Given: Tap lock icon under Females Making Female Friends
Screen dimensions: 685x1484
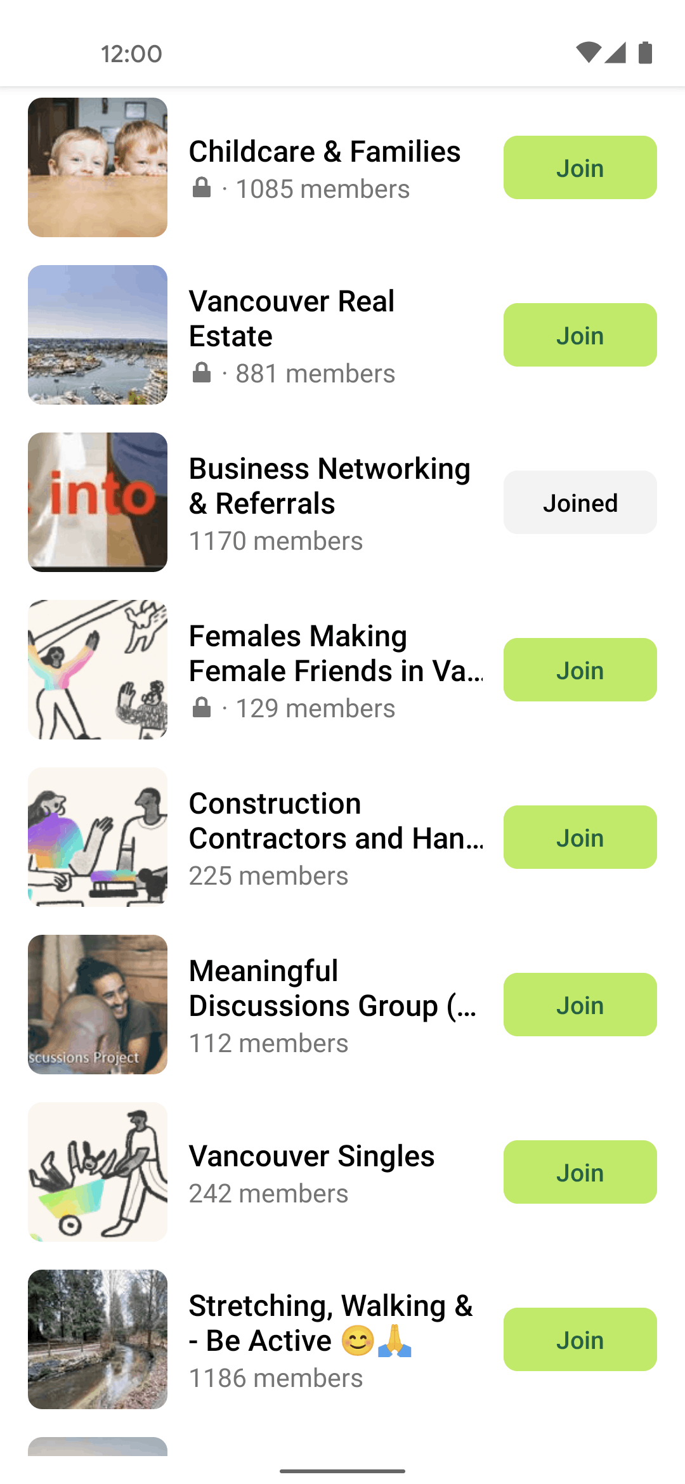Looking at the screenshot, I should click(x=202, y=708).
